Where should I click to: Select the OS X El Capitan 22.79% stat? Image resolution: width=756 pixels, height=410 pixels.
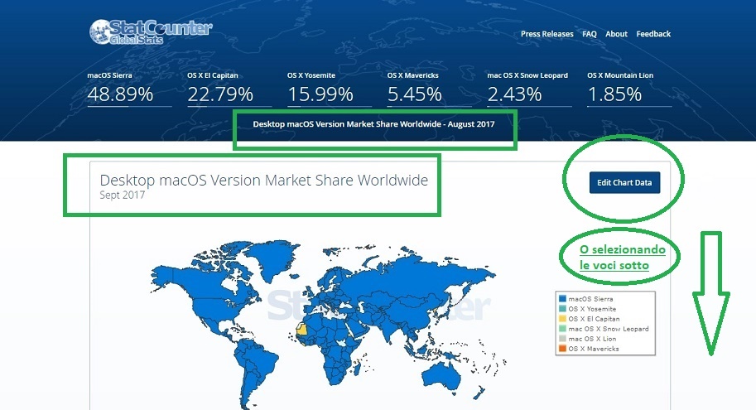coord(229,89)
